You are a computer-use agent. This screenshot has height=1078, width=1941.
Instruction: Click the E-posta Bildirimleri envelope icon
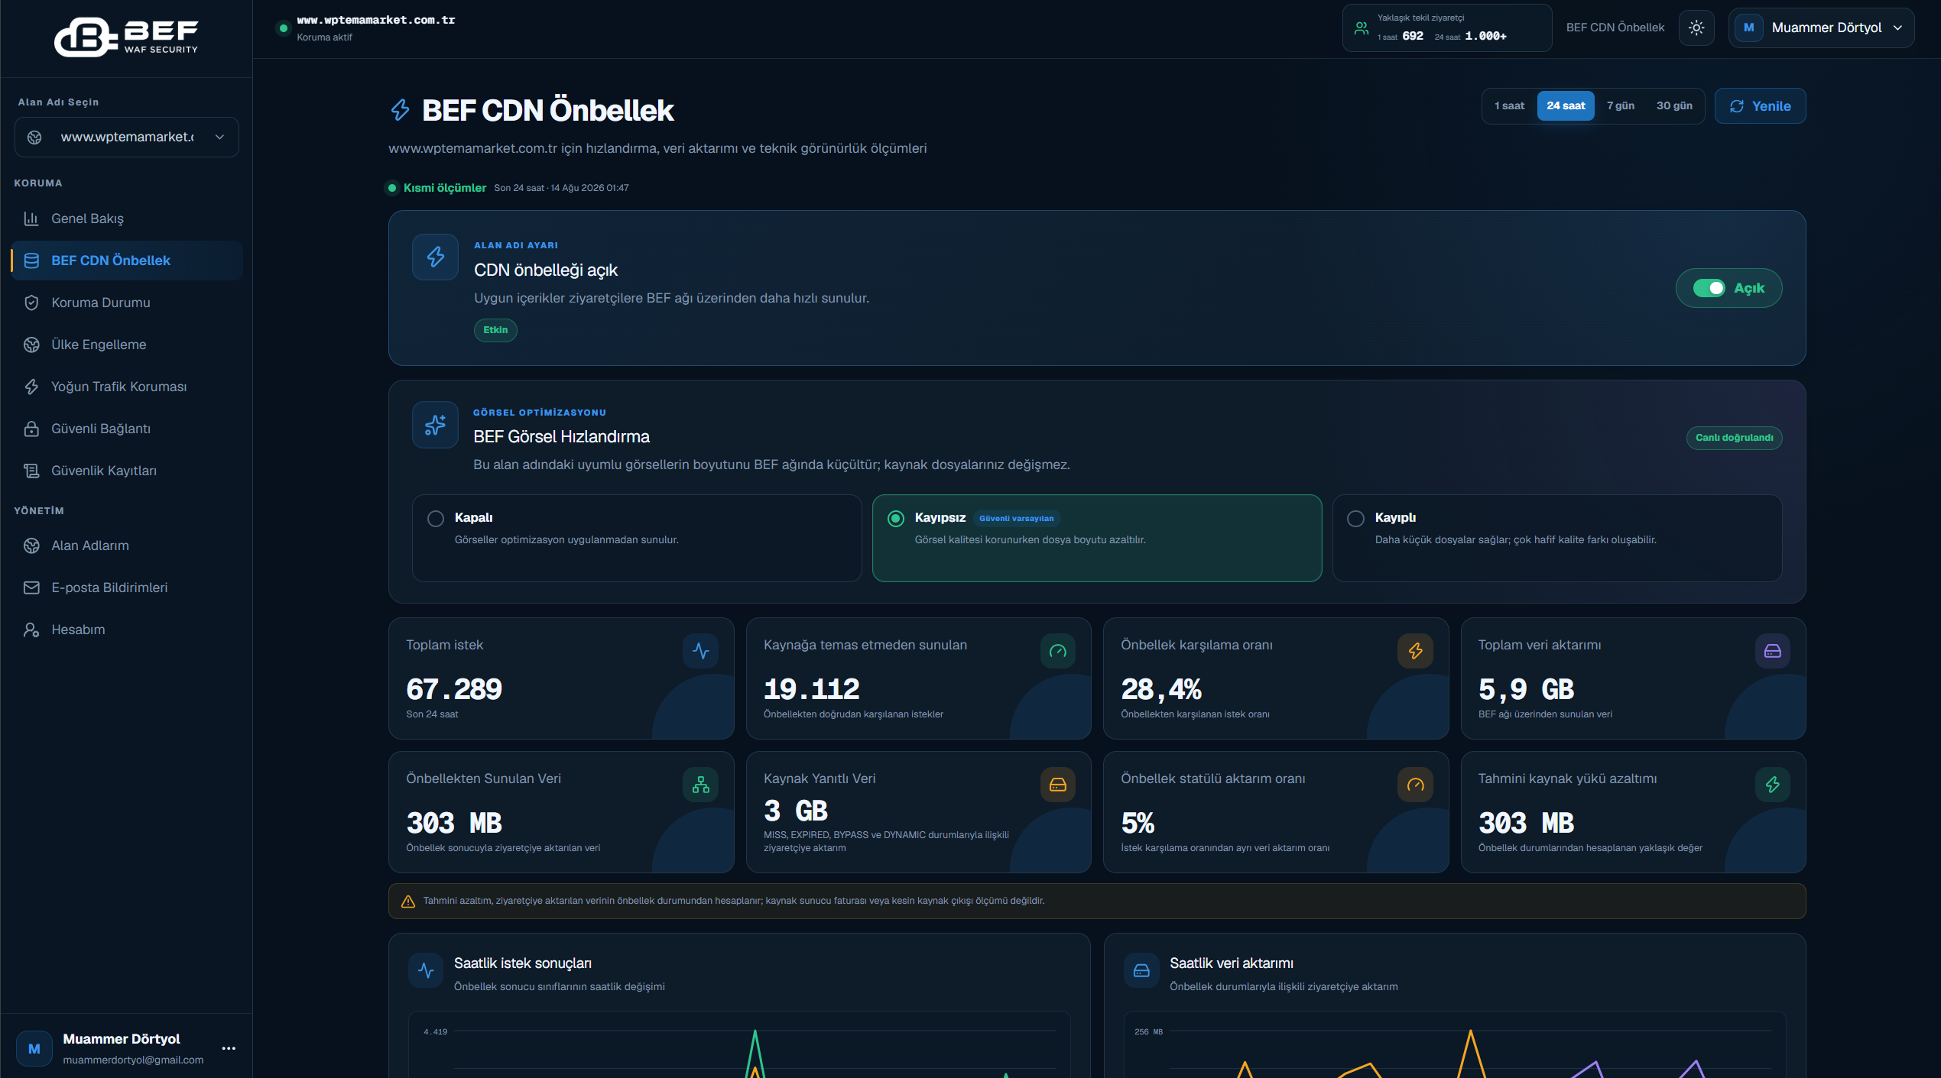click(x=31, y=588)
